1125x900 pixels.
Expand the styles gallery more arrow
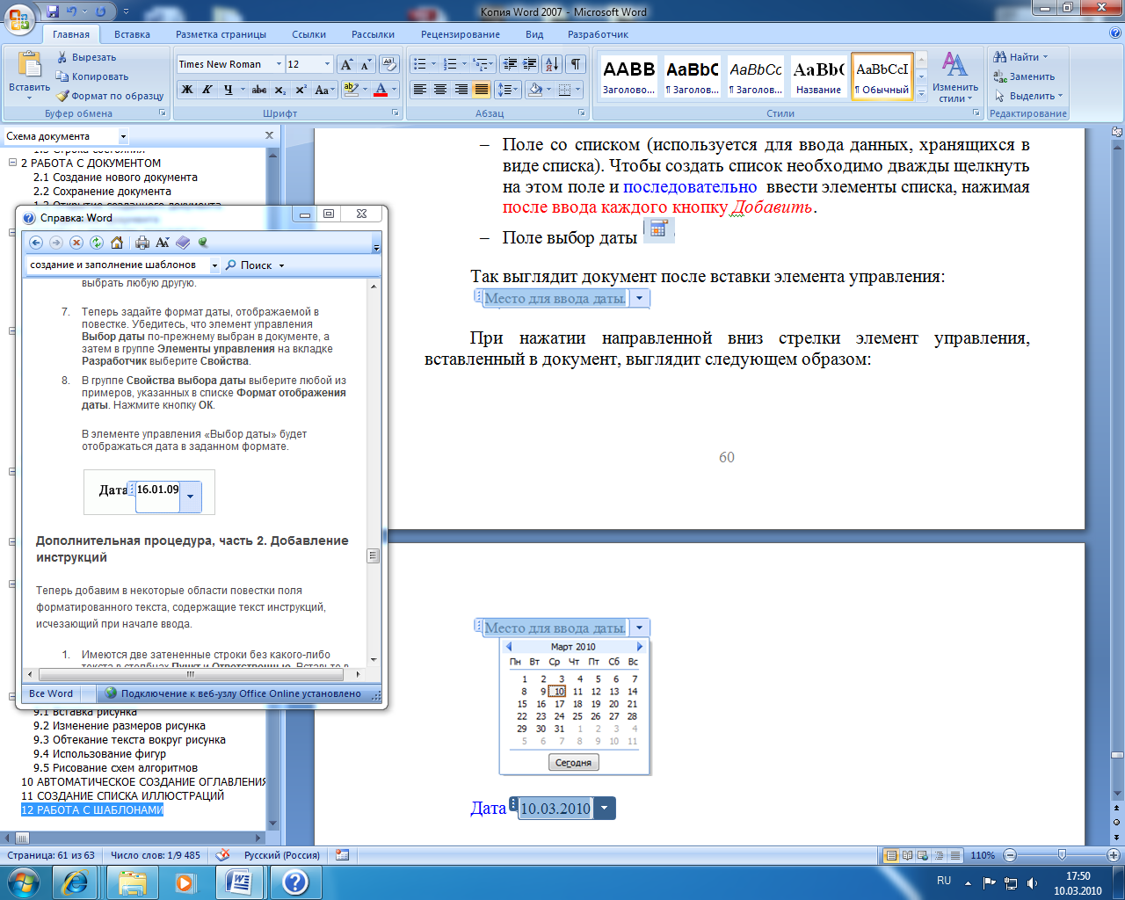[x=921, y=94]
